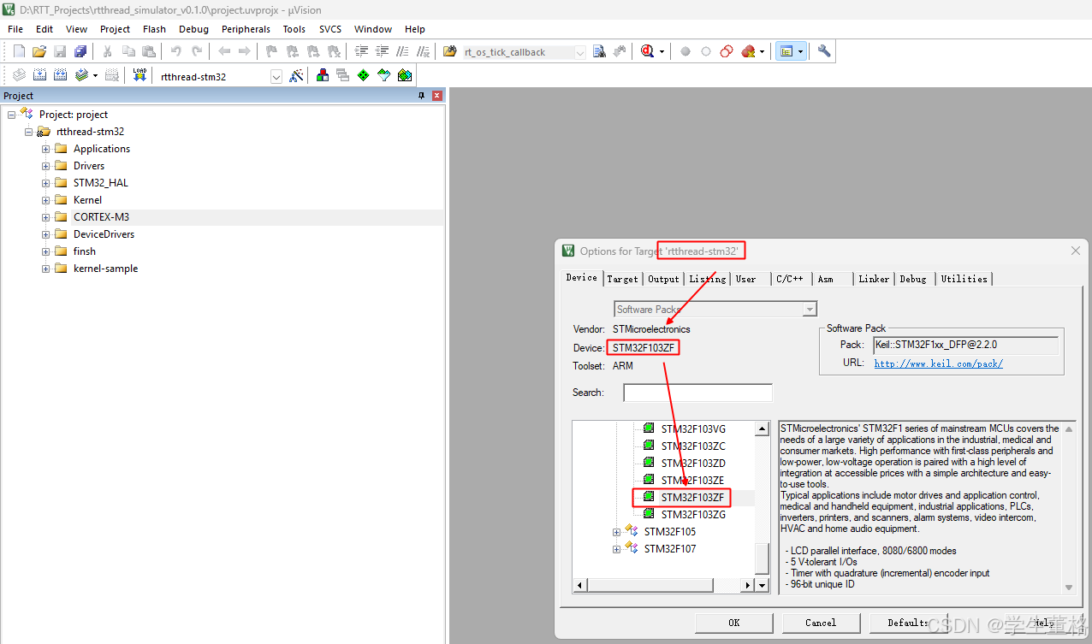The image size is (1092, 644).
Task: Click the Find document icon beside search box
Action: click(599, 51)
